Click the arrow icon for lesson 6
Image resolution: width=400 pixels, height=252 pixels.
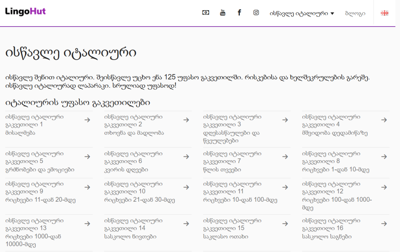[186, 156]
